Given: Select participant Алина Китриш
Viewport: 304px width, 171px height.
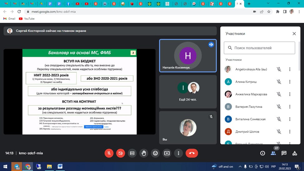Looking at the screenshot, I should pos(246,82).
